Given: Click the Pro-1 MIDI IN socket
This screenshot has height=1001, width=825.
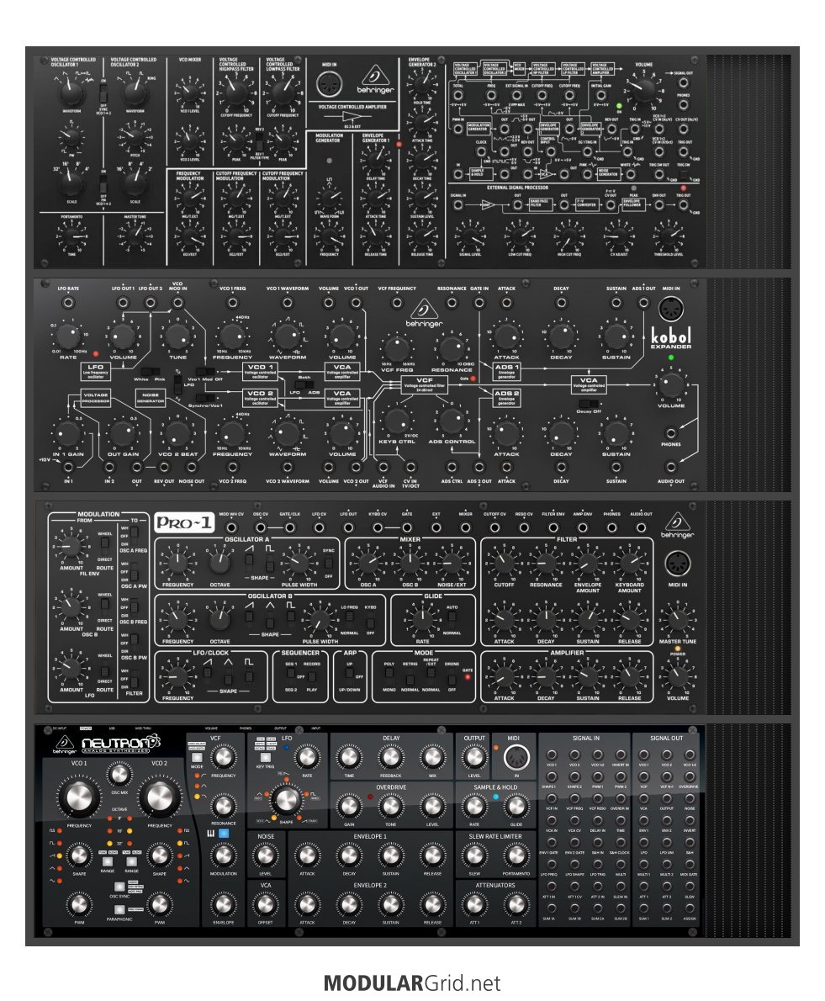Looking at the screenshot, I should click(677, 564).
